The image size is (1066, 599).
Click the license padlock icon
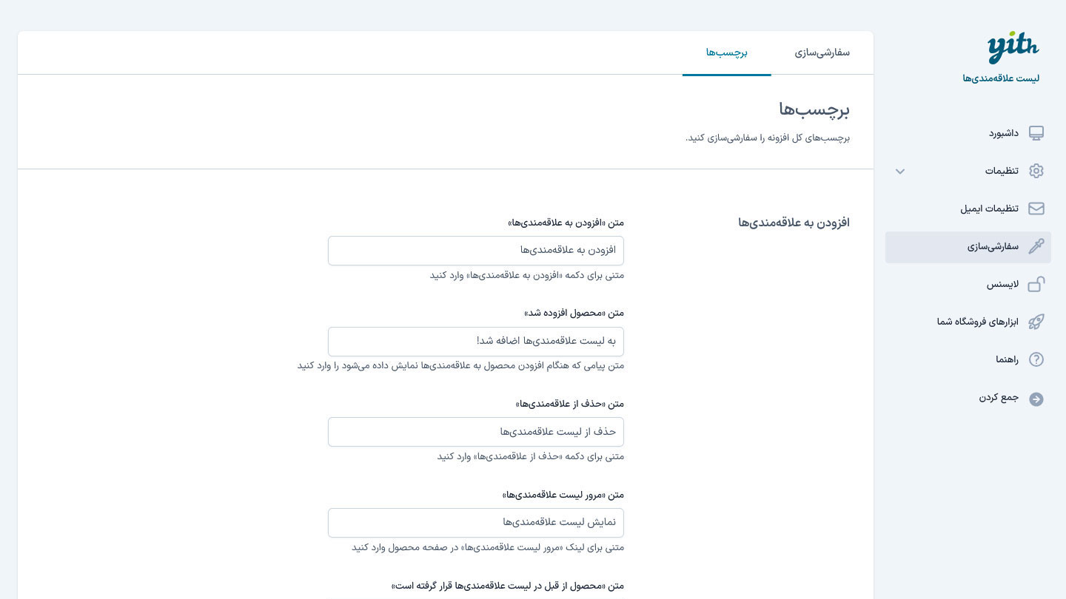tap(1036, 284)
